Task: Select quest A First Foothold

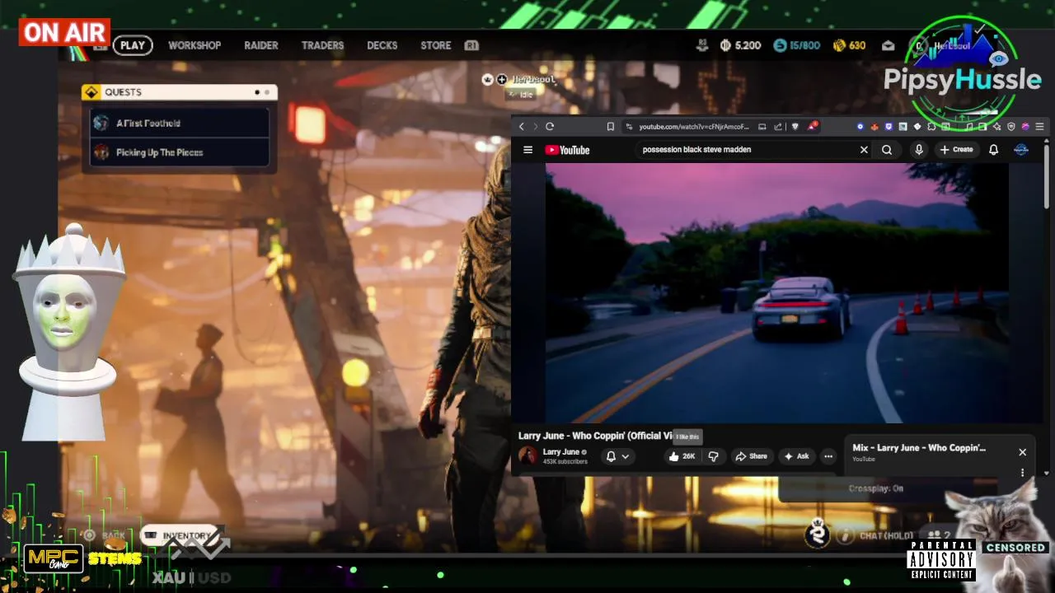Action: tap(180, 124)
